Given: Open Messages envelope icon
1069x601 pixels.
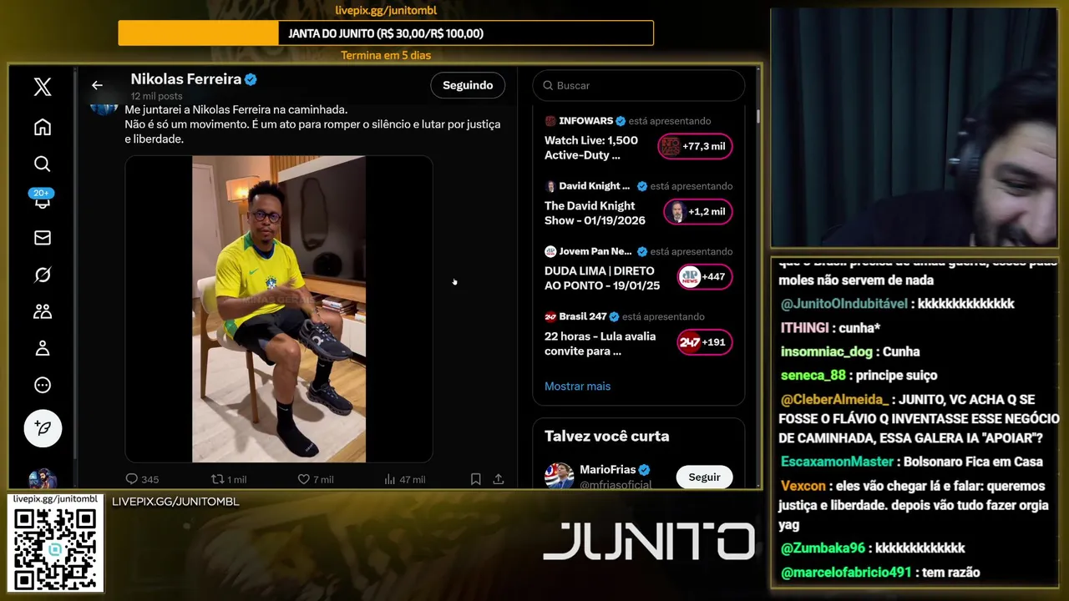Looking at the screenshot, I should click(x=43, y=238).
